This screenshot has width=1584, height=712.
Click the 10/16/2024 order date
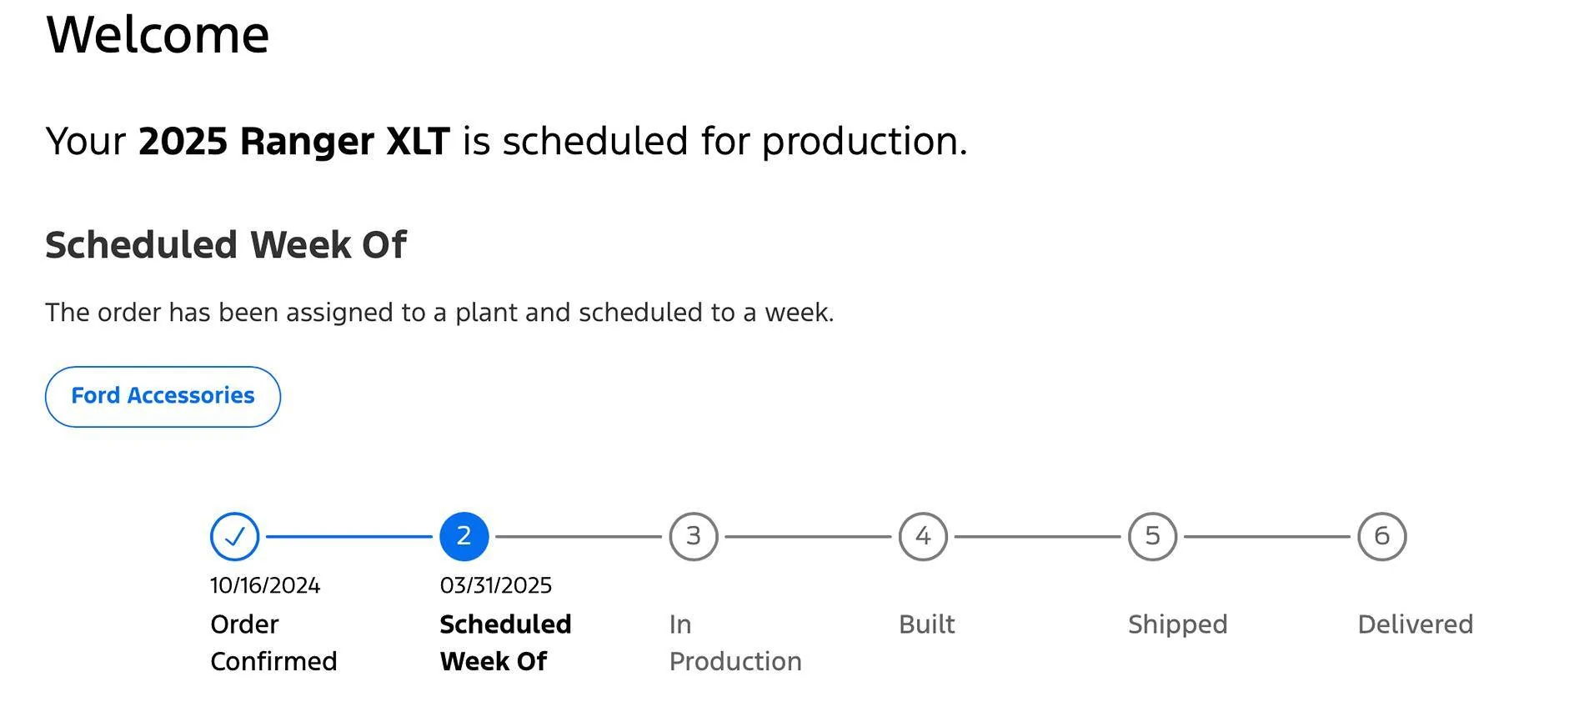point(265,585)
